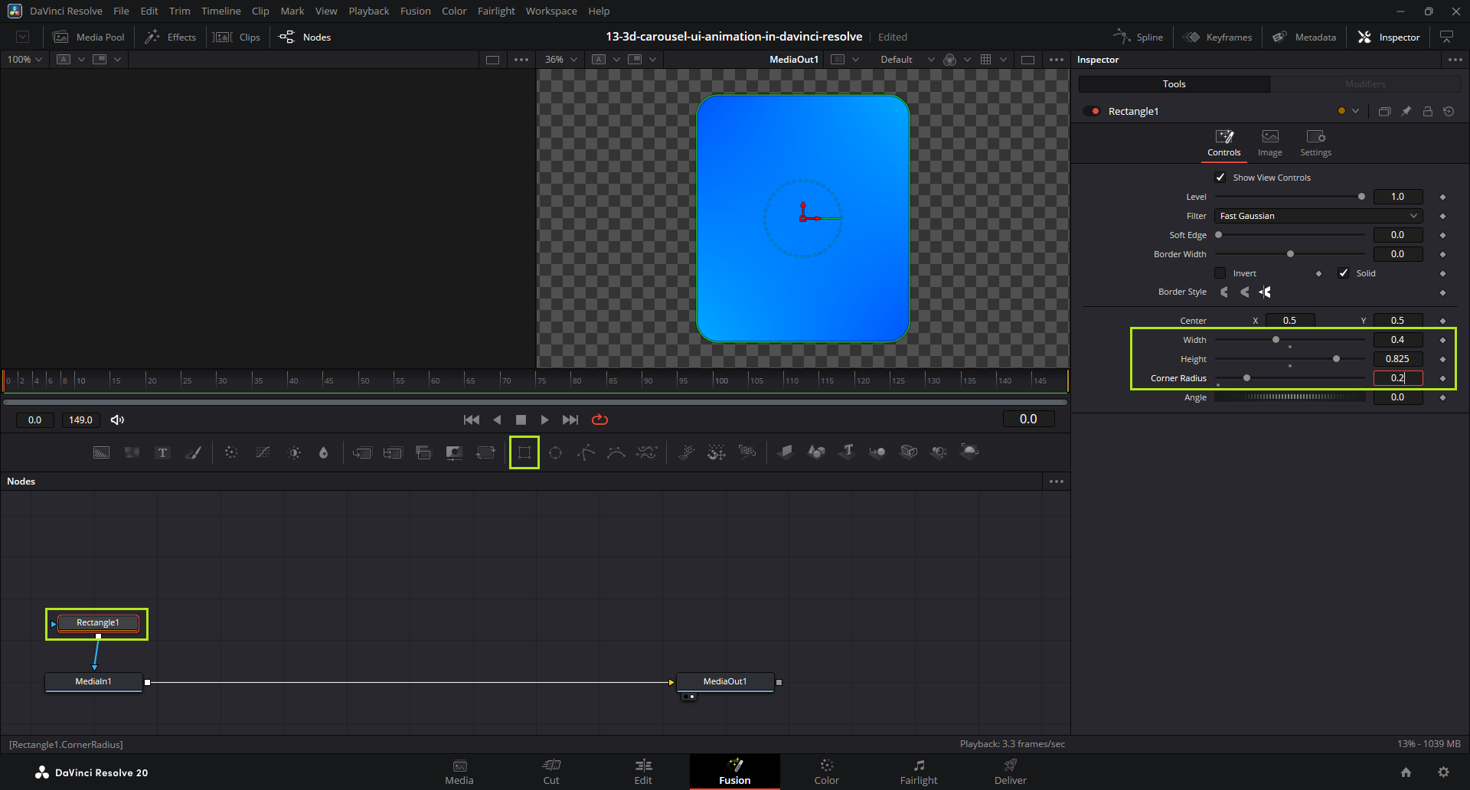Image resolution: width=1470 pixels, height=790 pixels.
Task: Toggle the audio mute speaker icon
Action: (117, 419)
